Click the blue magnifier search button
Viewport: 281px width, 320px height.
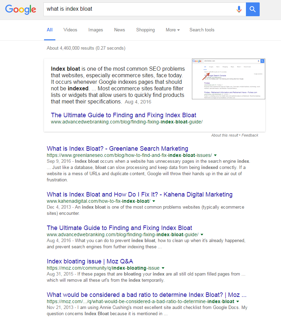click(253, 9)
